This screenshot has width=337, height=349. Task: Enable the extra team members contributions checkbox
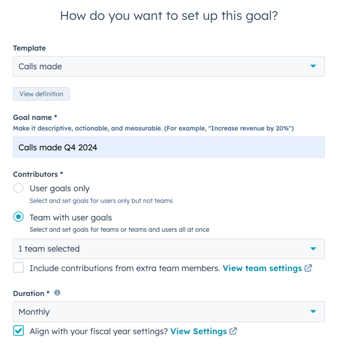click(19, 268)
